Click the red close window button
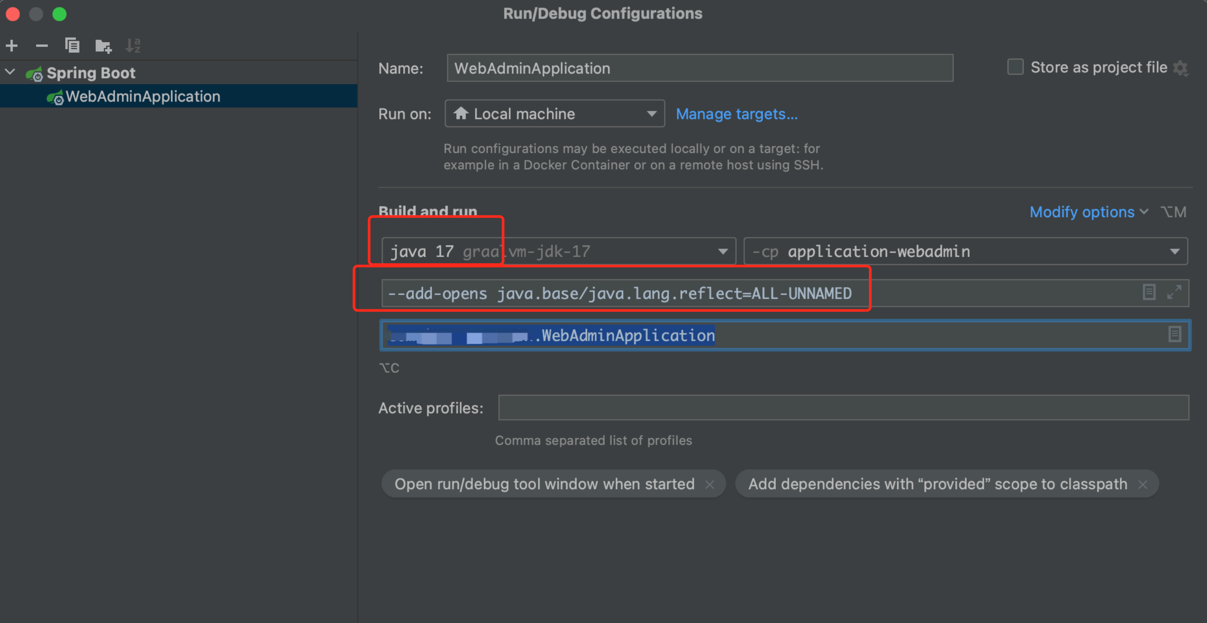The height and width of the screenshot is (623, 1207). pos(13,14)
